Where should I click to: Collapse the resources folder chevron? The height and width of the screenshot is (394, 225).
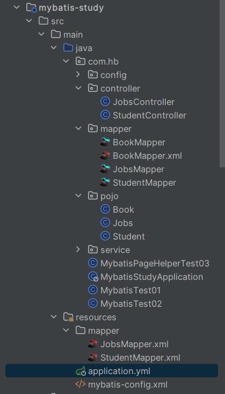(x=54, y=316)
